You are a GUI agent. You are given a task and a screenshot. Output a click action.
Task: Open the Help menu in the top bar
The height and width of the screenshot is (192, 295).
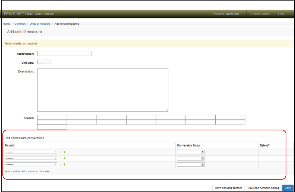[x=282, y=14]
